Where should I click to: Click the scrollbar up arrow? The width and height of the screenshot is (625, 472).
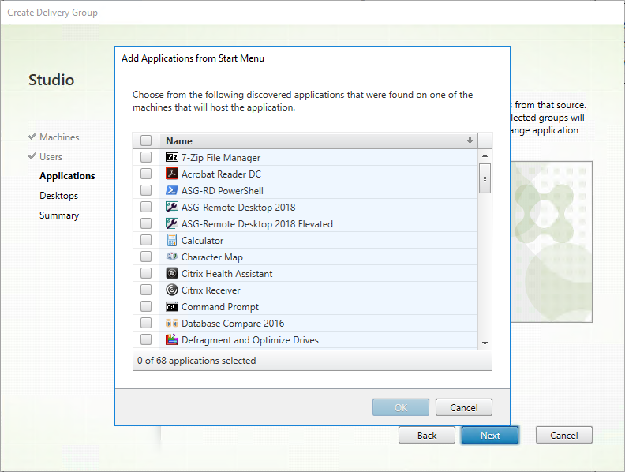pyautogui.click(x=485, y=155)
